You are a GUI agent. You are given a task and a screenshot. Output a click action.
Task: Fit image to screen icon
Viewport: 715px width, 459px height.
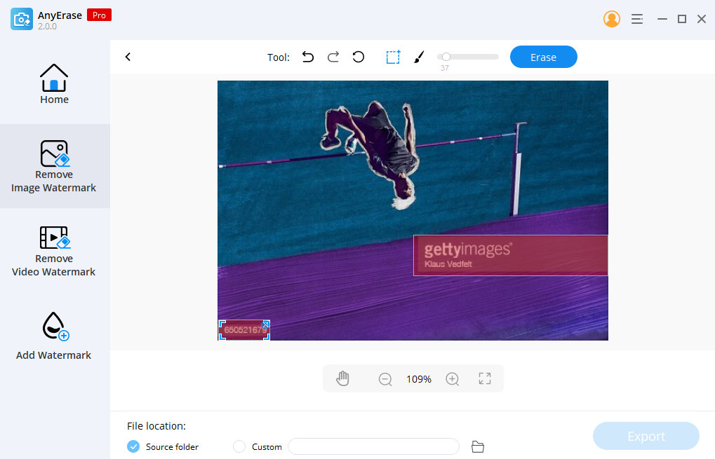tap(485, 378)
